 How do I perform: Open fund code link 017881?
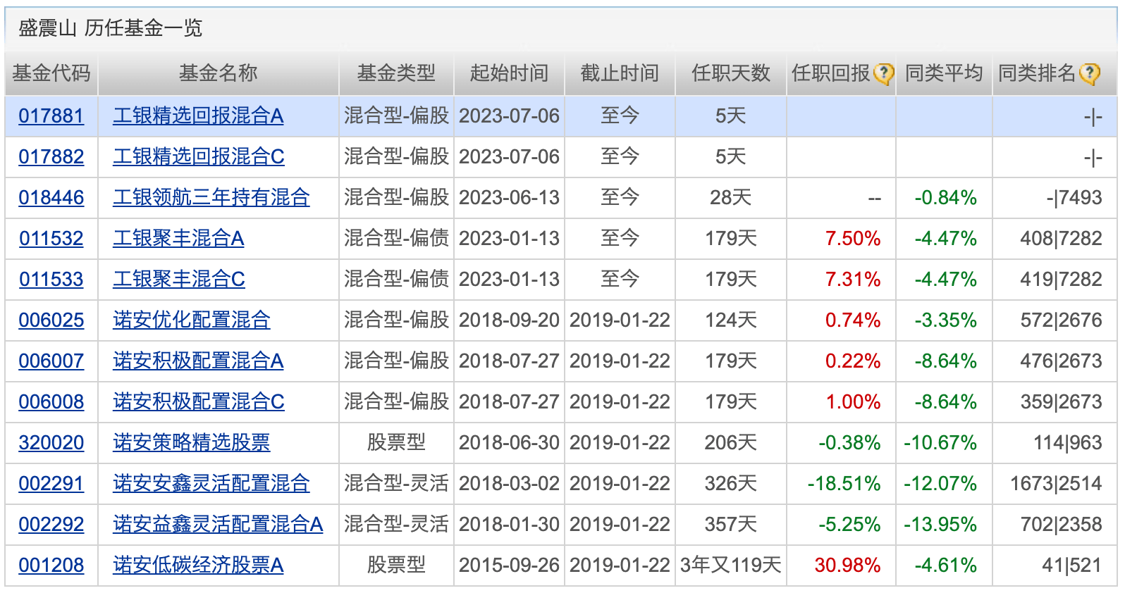click(51, 116)
